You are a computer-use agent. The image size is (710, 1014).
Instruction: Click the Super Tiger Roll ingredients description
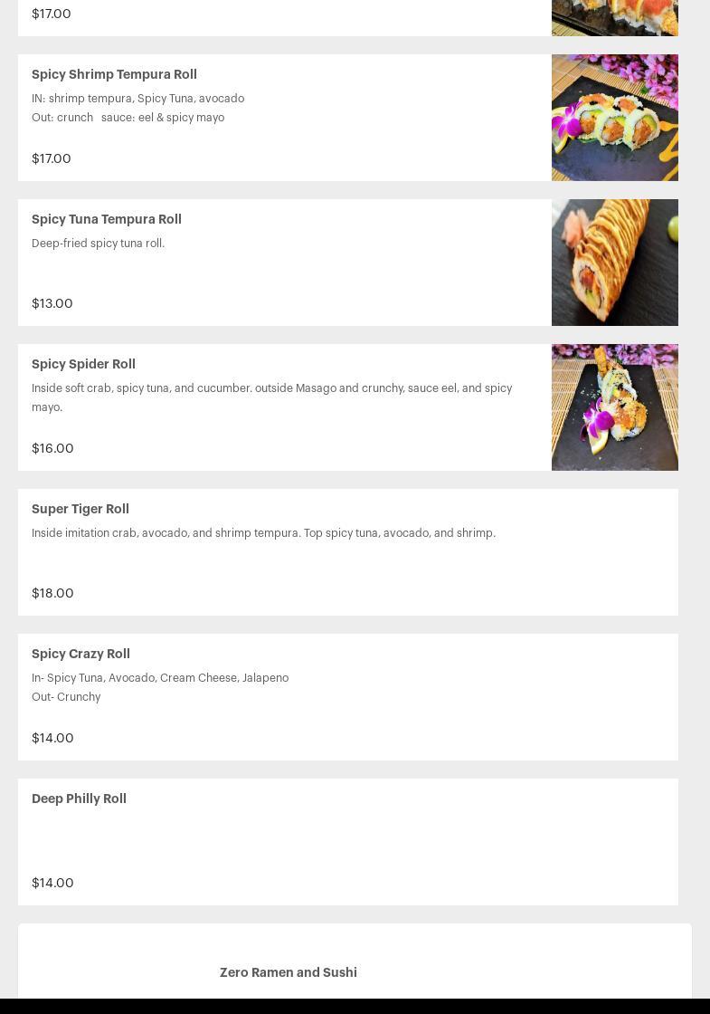pos(263,533)
